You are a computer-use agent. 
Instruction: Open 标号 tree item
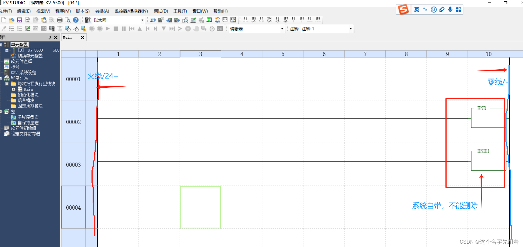pyautogui.click(x=15, y=67)
